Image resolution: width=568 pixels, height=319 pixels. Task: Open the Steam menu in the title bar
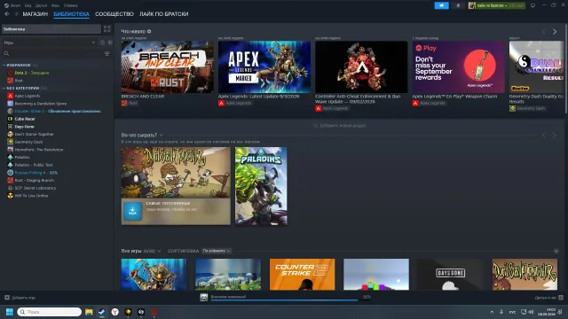pos(12,5)
